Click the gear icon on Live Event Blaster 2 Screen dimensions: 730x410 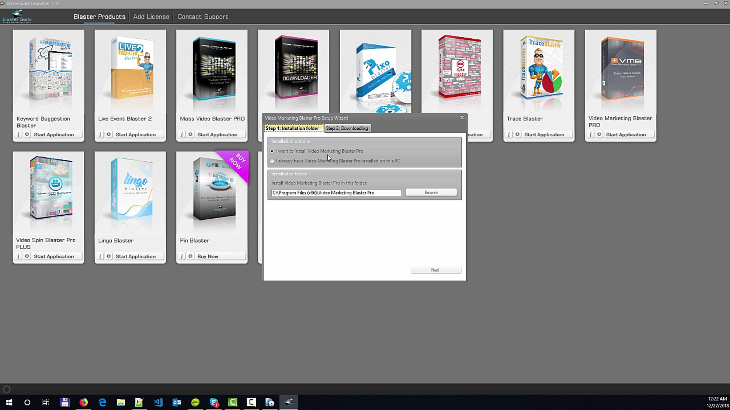coord(109,135)
